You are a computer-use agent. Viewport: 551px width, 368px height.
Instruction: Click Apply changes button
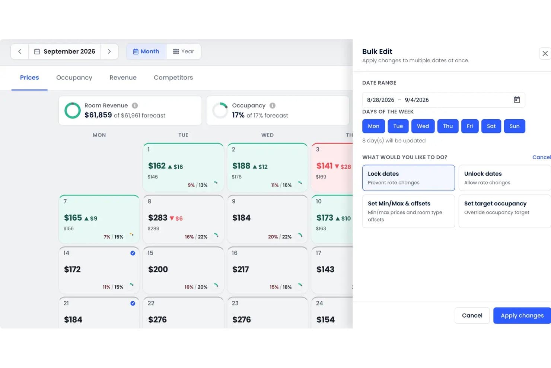[x=522, y=315]
